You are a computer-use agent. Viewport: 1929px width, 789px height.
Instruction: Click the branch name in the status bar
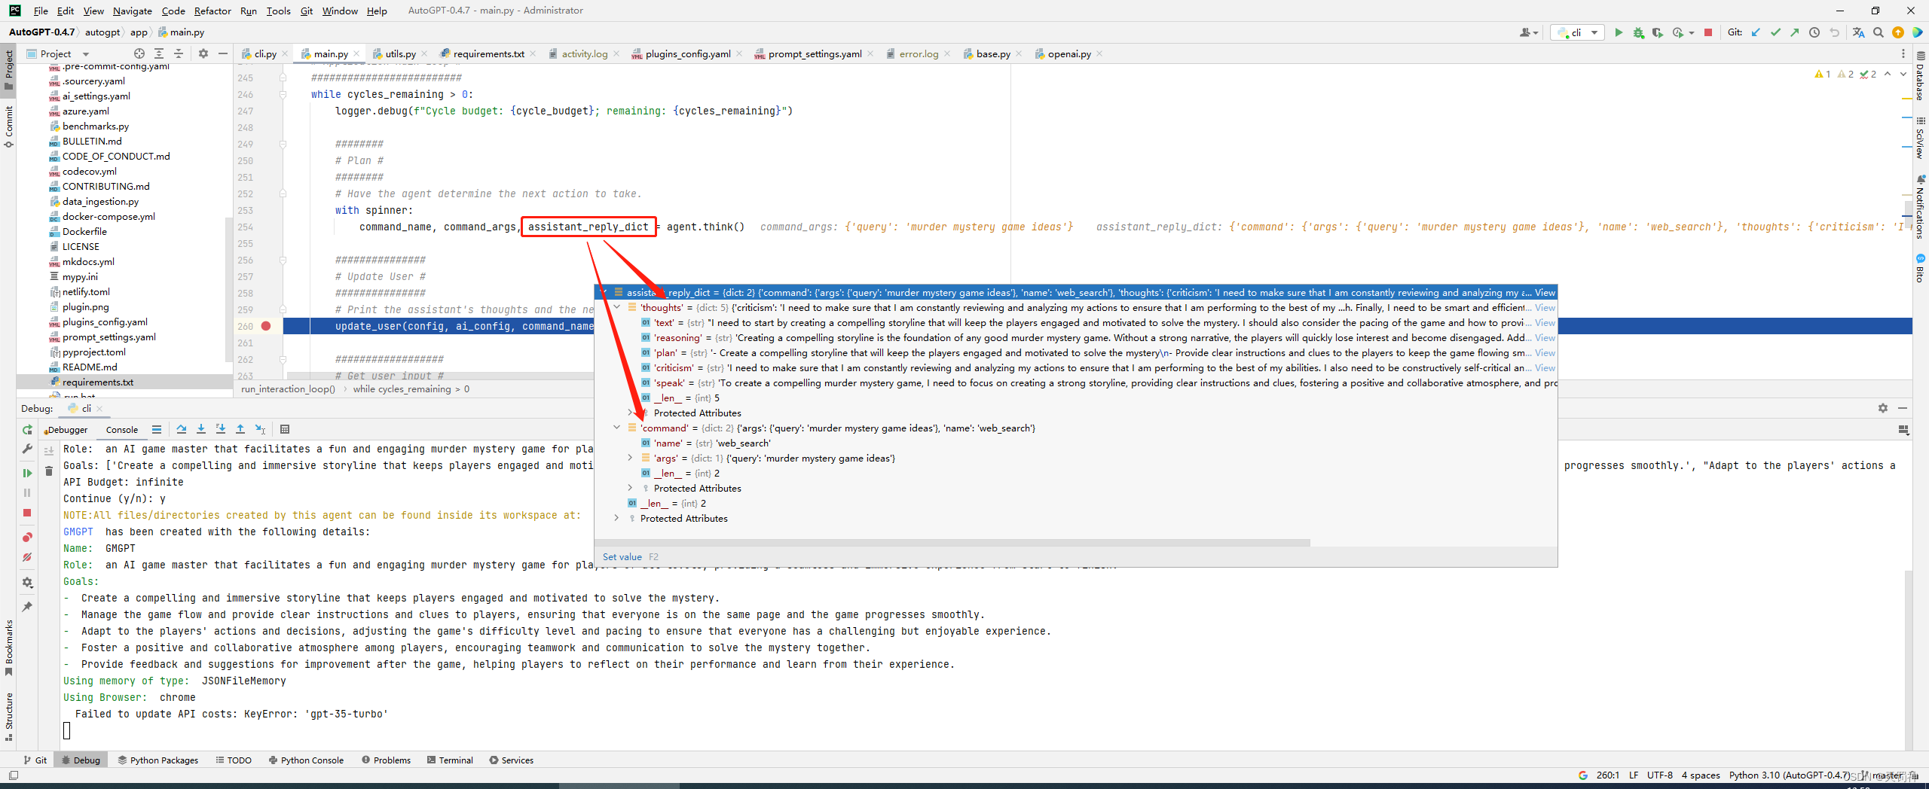1887,775
